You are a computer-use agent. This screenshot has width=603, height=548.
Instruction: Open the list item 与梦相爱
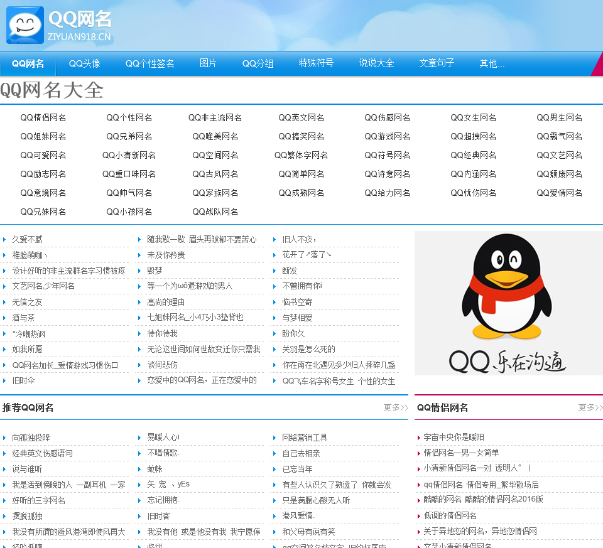pyautogui.click(x=297, y=318)
